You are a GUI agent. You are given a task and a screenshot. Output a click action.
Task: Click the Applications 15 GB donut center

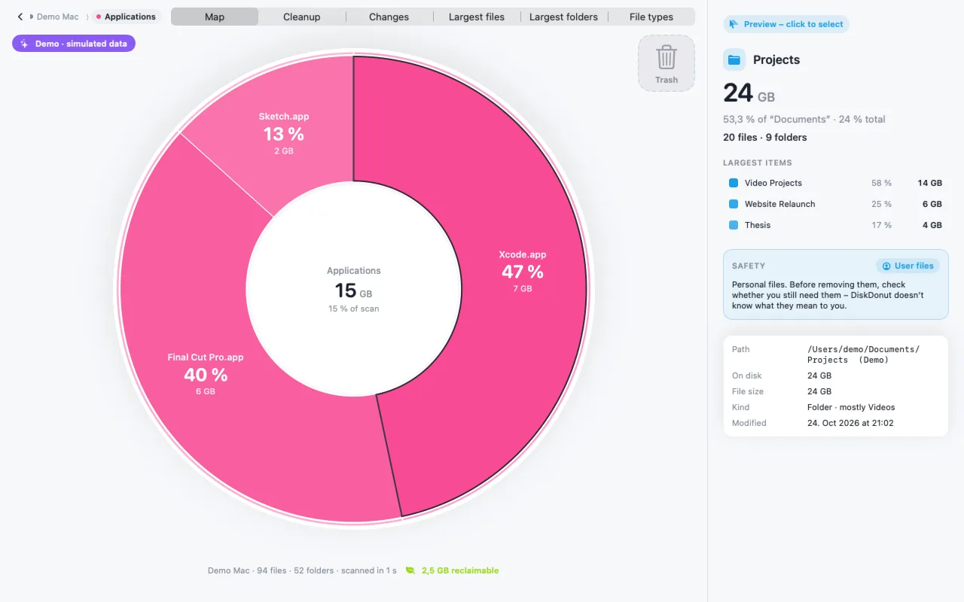click(x=354, y=289)
